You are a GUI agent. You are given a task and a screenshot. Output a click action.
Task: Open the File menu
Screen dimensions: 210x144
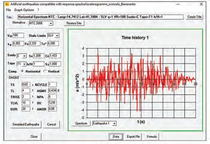click(8, 10)
